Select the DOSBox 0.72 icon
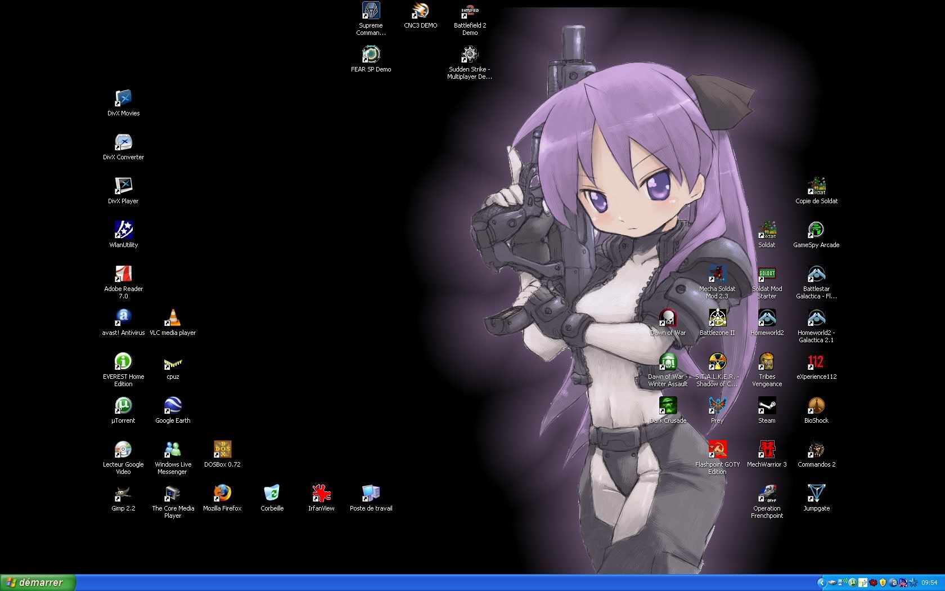 (x=222, y=449)
